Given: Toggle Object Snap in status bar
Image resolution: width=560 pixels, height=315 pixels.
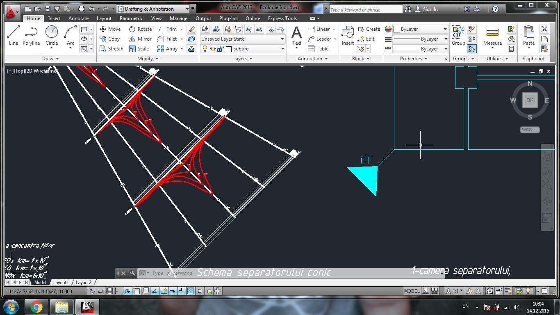Looking at the screenshot, I should pos(137,291).
